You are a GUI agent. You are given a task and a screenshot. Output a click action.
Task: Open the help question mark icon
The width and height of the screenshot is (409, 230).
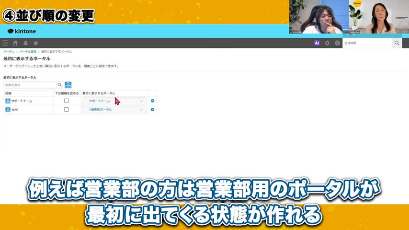click(x=337, y=43)
